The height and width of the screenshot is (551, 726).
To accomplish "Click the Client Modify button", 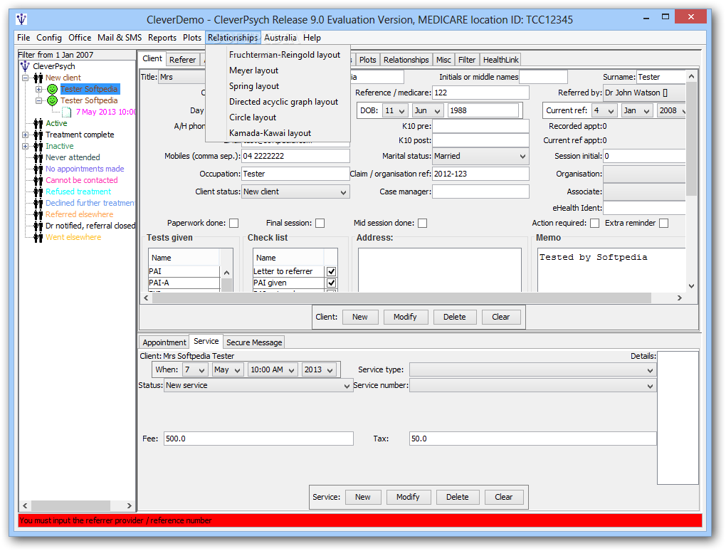I will 405,318.
